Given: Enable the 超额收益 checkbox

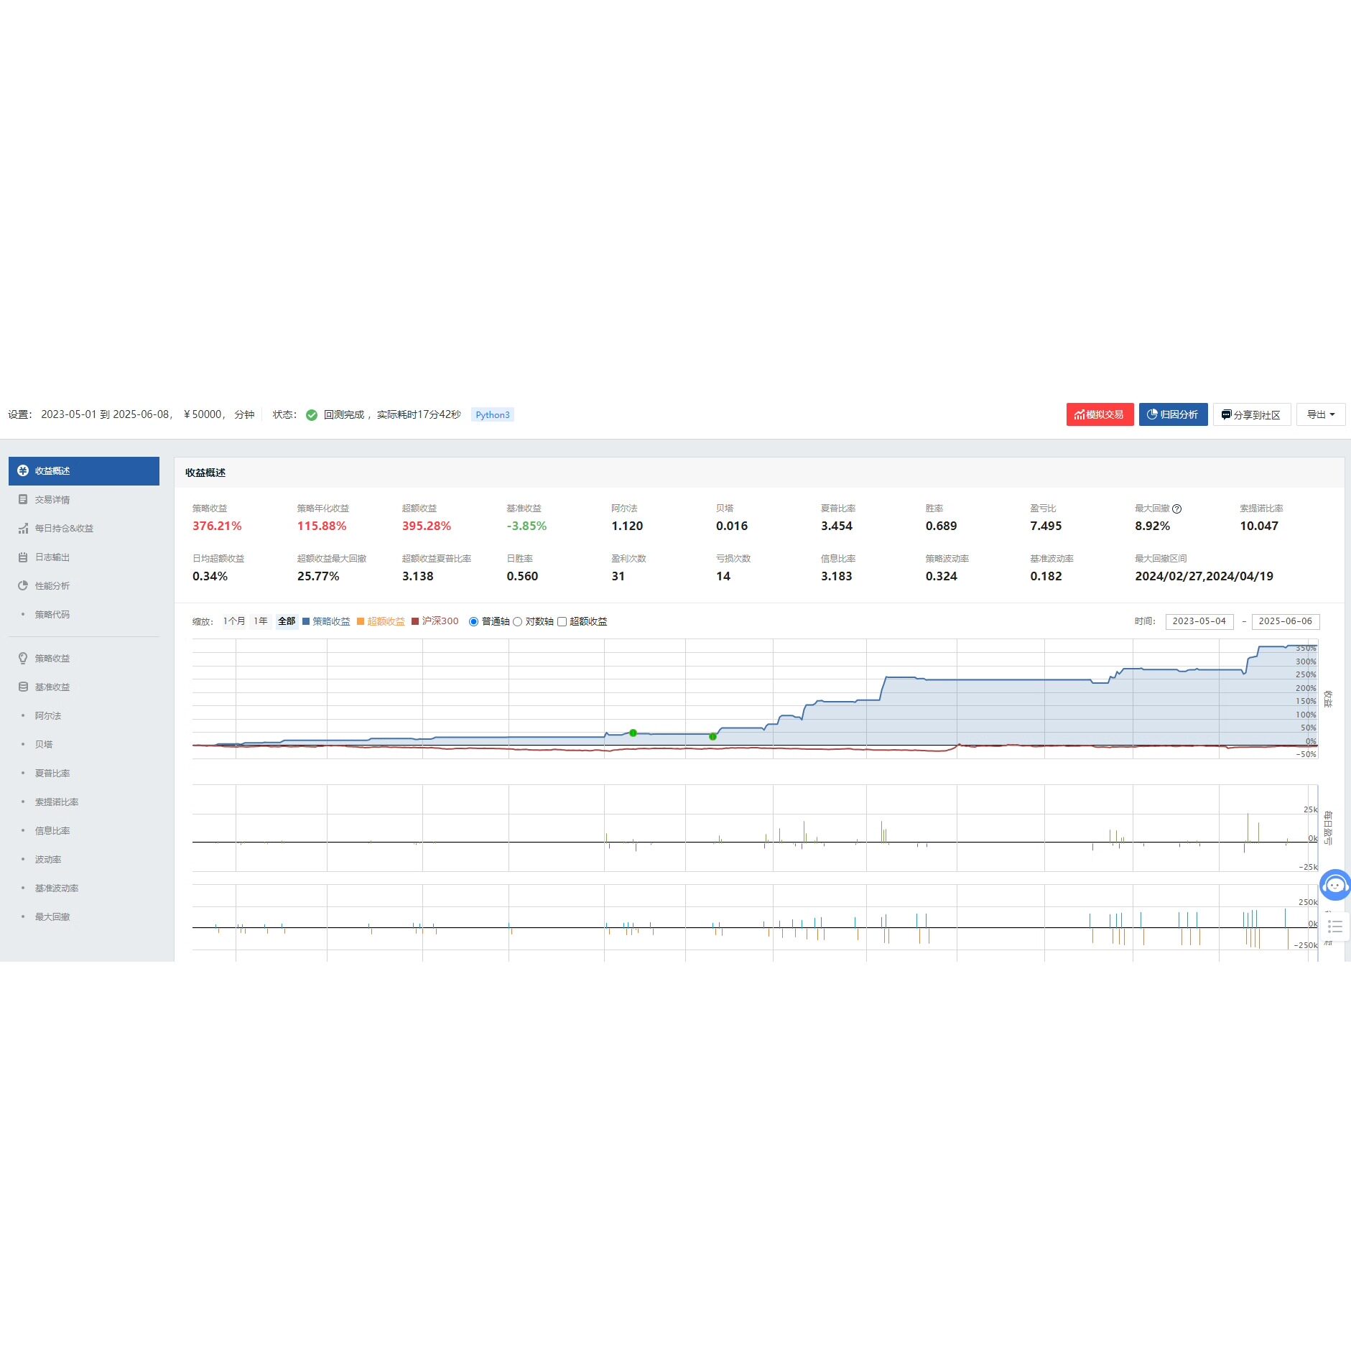Looking at the screenshot, I should coord(562,622).
